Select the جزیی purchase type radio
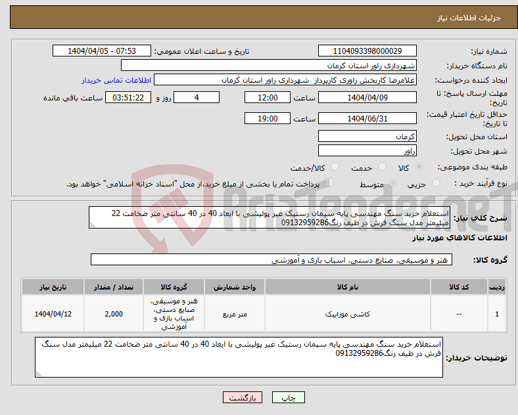Viewport: 518px width, 415px height. pyautogui.click(x=436, y=183)
